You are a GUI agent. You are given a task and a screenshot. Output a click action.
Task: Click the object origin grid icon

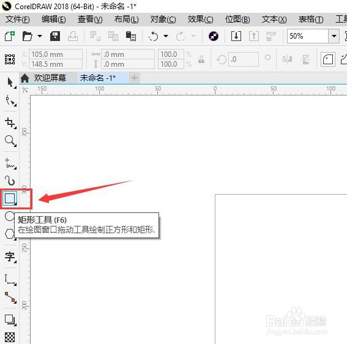tap(10, 59)
